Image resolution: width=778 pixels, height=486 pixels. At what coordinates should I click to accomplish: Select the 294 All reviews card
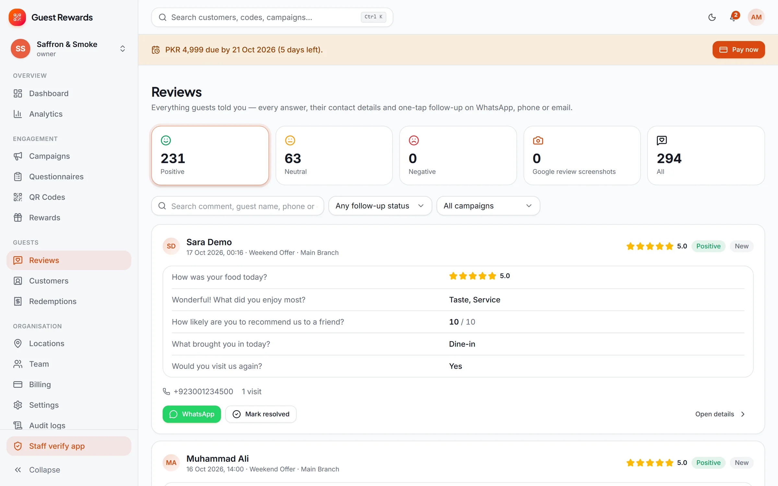pos(706,156)
